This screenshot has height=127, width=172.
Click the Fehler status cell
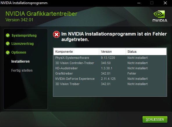[132, 73]
